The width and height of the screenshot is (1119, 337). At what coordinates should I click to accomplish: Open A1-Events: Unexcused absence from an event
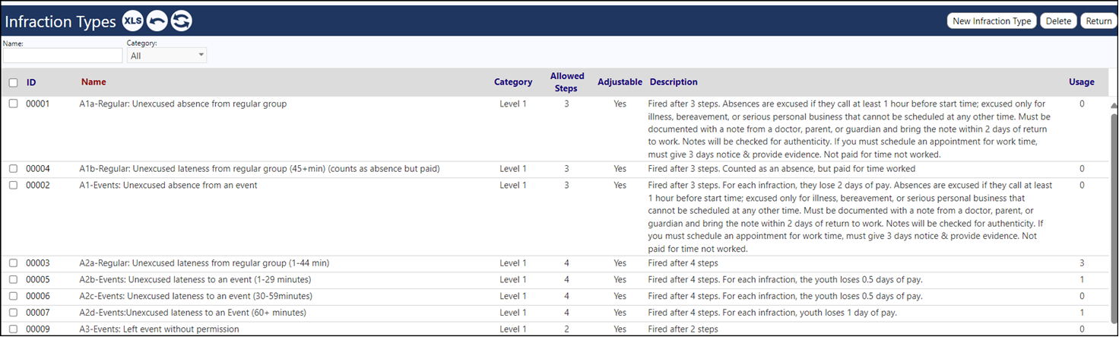pos(168,186)
